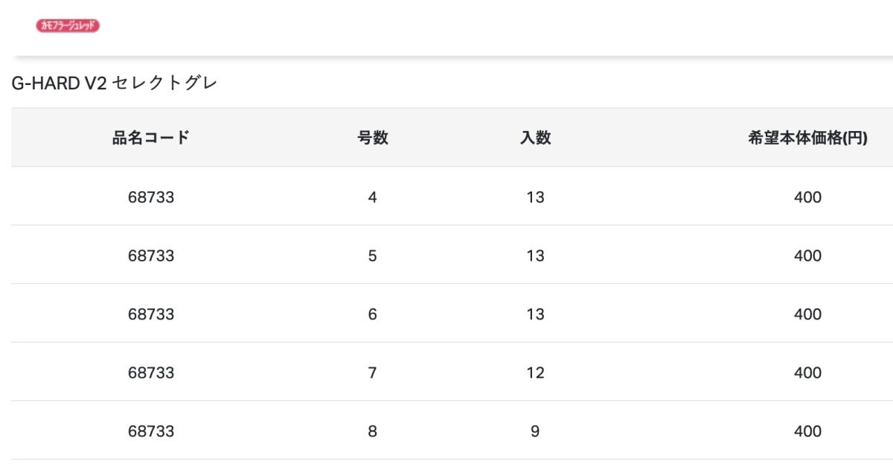The width and height of the screenshot is (893, 467).
Task: Select quantity 9 in the 入数 column
Action: [x=535, y=432]
